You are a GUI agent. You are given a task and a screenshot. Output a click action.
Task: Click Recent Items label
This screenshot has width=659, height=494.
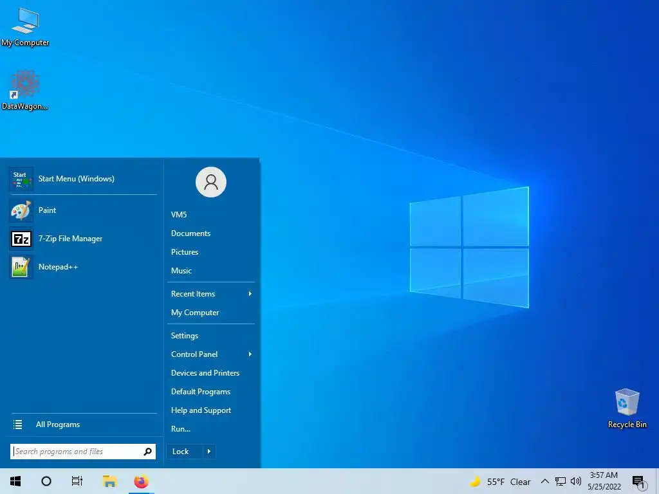pyautogui.click(x=193, y=294)
